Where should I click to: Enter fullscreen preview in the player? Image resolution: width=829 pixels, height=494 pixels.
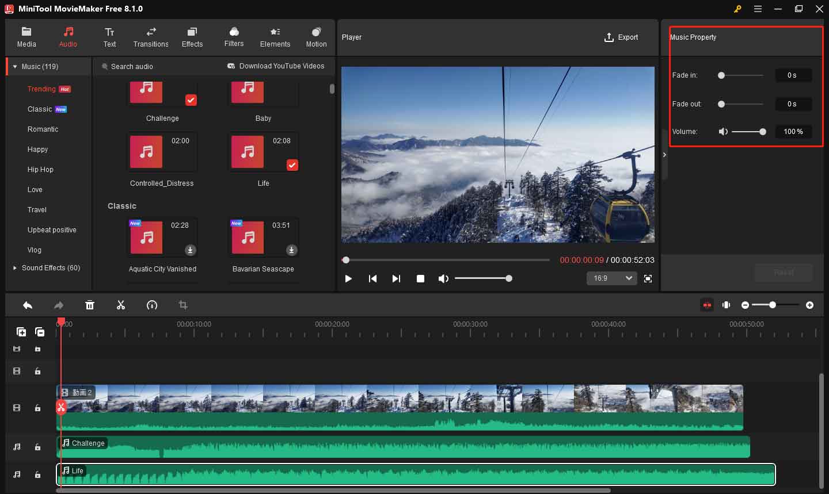pos(648,278)
